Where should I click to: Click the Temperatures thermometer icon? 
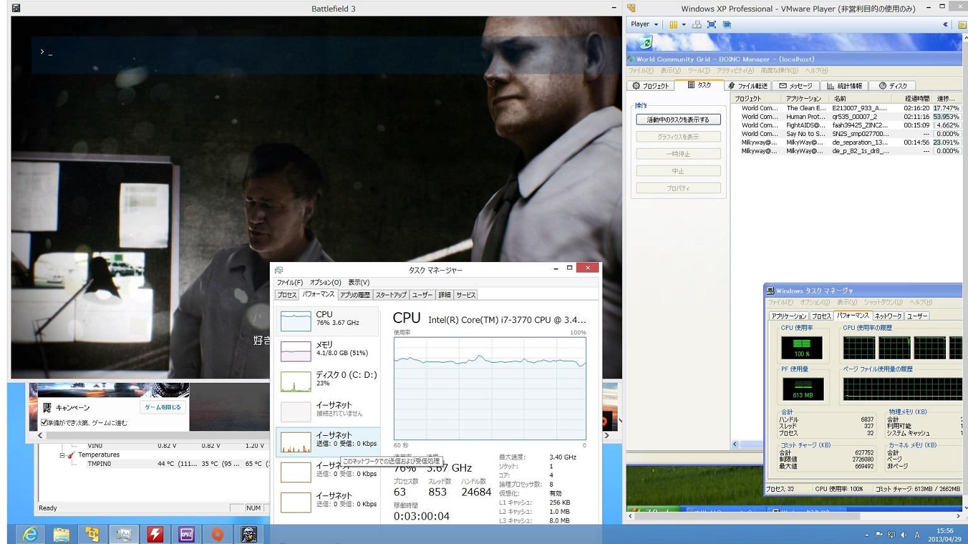72,455
